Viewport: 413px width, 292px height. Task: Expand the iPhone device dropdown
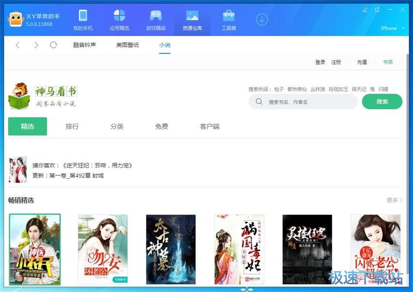click(393, 28)
